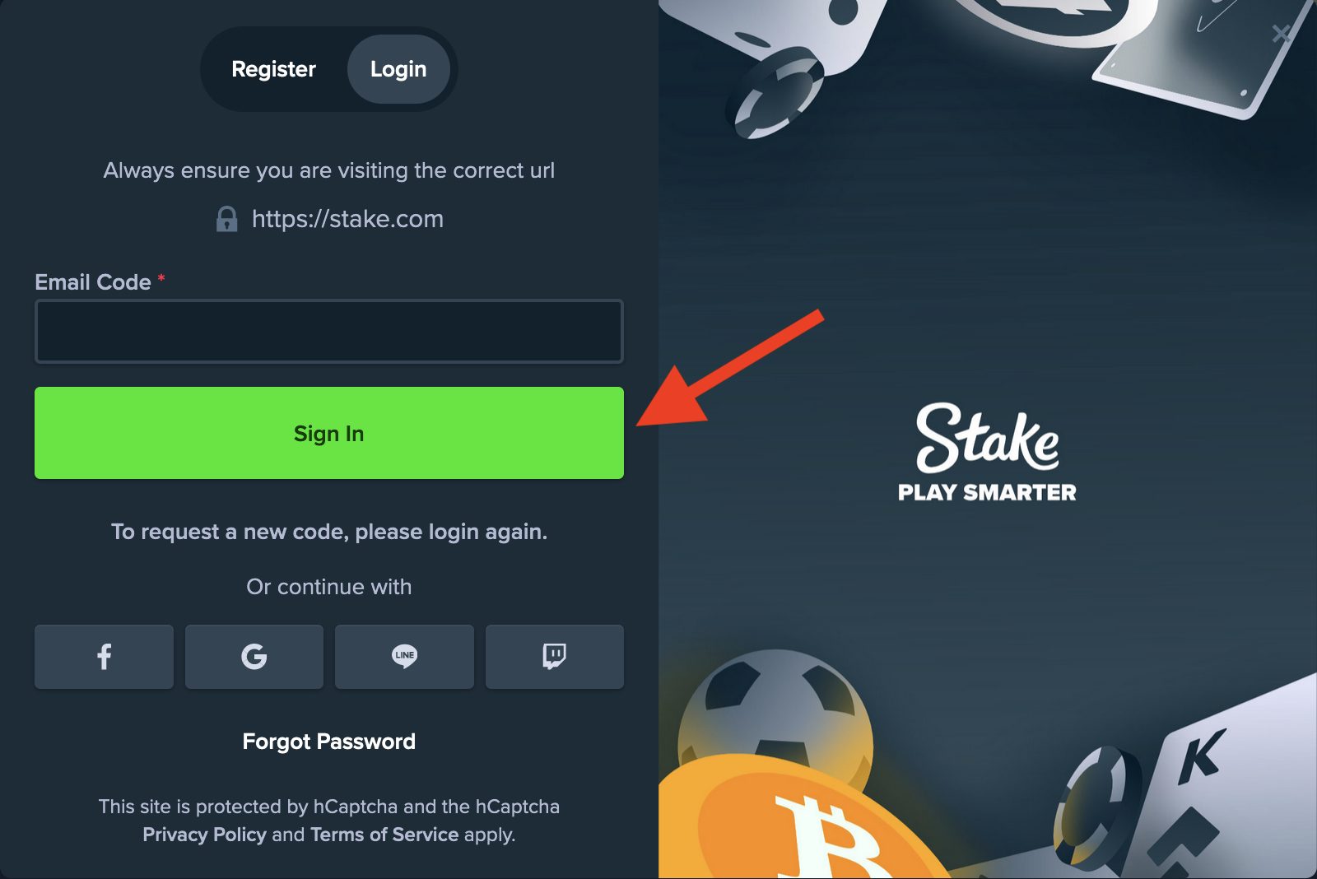Click the Email Code label
The width and height of the screenshot is (1317, 879).
93,282
